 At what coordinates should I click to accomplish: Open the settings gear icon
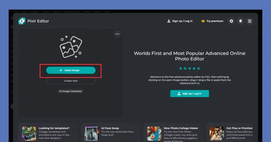[x=231, y=21]
